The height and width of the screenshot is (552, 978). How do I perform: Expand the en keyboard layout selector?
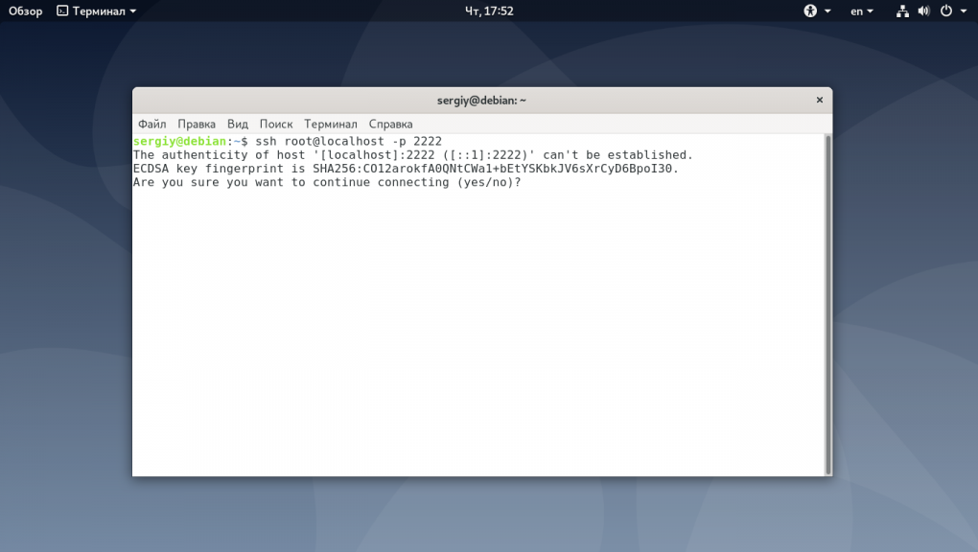pos(861,11)
